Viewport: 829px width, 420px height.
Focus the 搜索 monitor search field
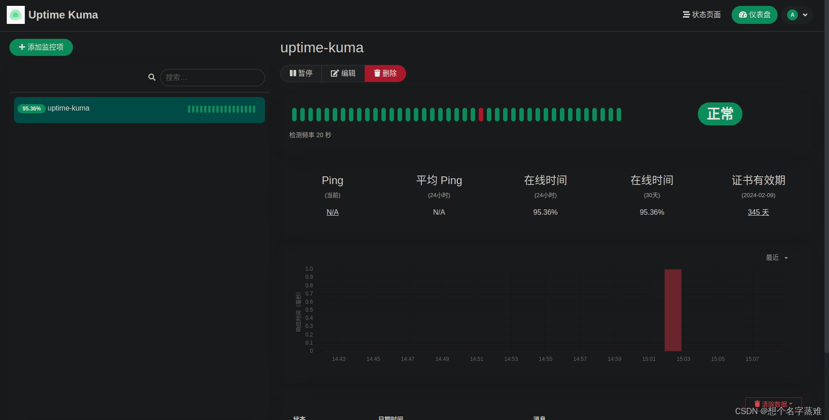coord(212,78)
